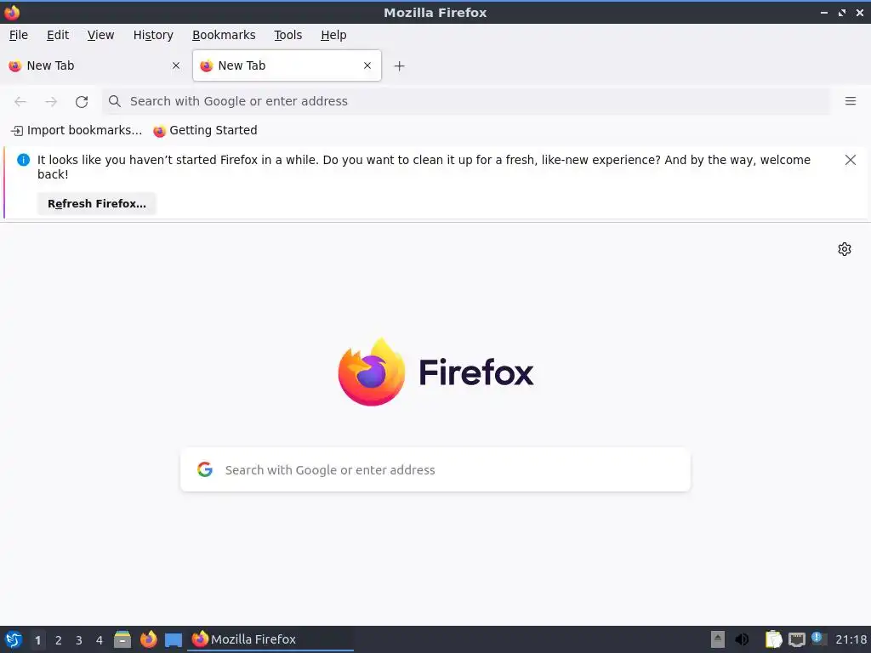Screen dimensions: 871x653
Task: Click the 21:18 clock in taskbar
Action: coord(851,639)
